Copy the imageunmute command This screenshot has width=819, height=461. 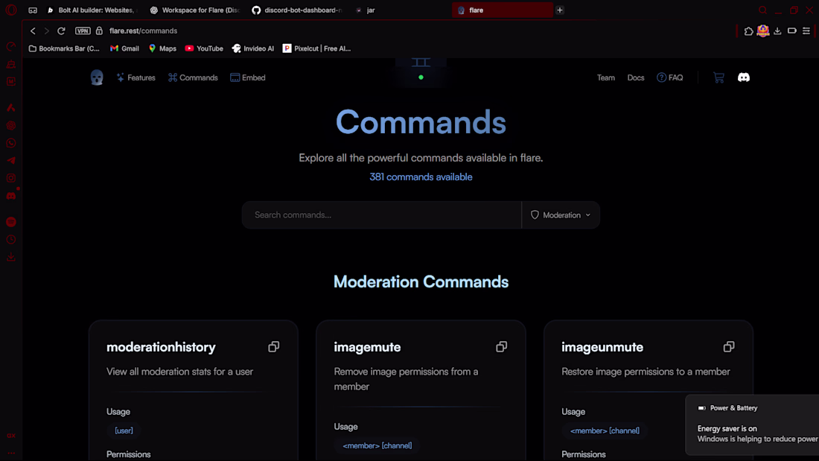pyautogui.click(x=729, y=347)
